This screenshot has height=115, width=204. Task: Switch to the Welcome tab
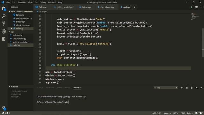click(42, 7)
